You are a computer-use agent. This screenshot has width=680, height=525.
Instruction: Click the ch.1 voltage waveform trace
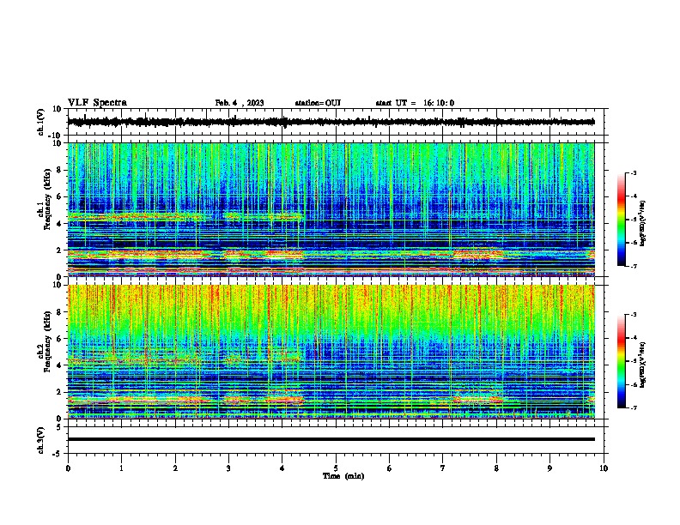(x=331, y=122)
